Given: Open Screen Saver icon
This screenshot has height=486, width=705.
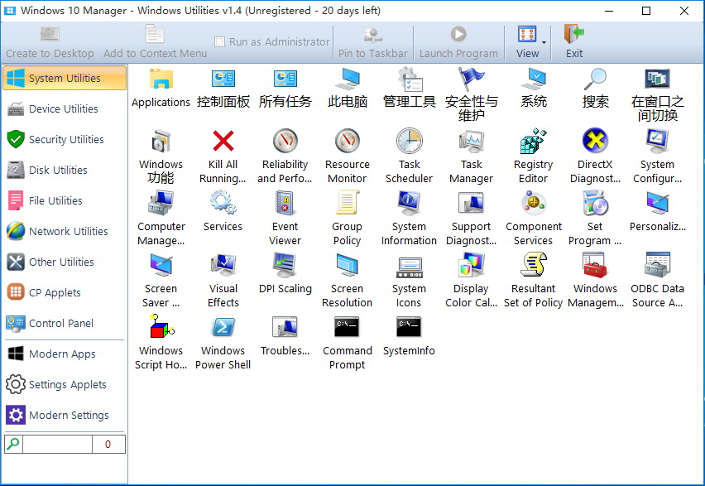Looking at the screenshot, I should pos(161,265).
